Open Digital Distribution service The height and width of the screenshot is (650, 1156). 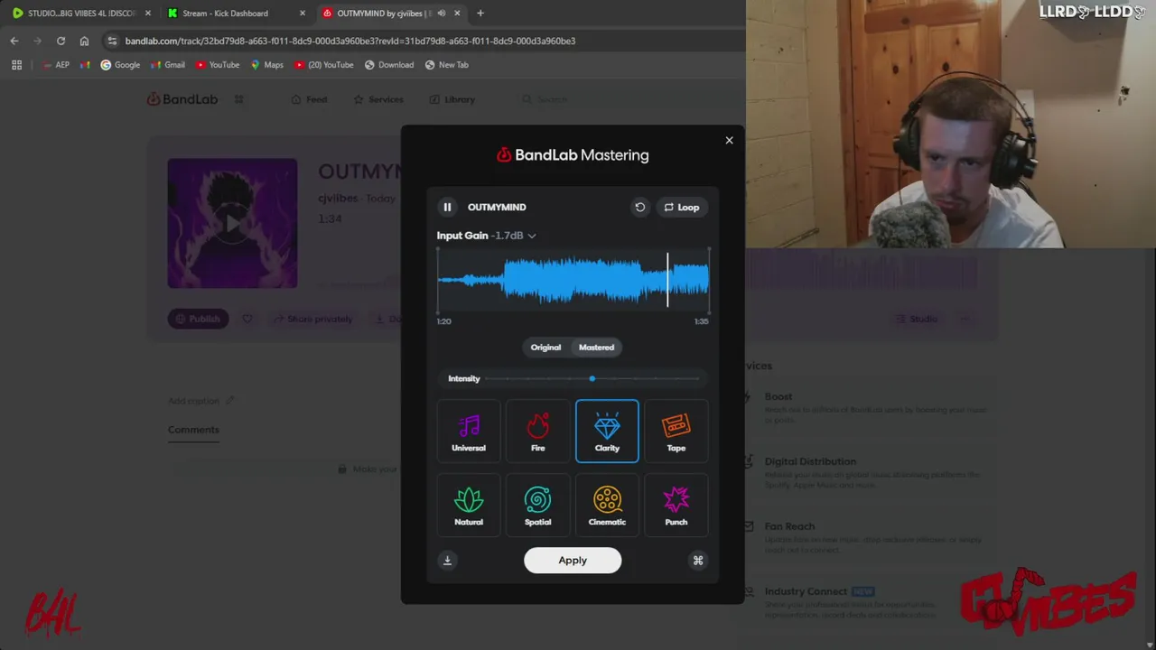point(810,461)
